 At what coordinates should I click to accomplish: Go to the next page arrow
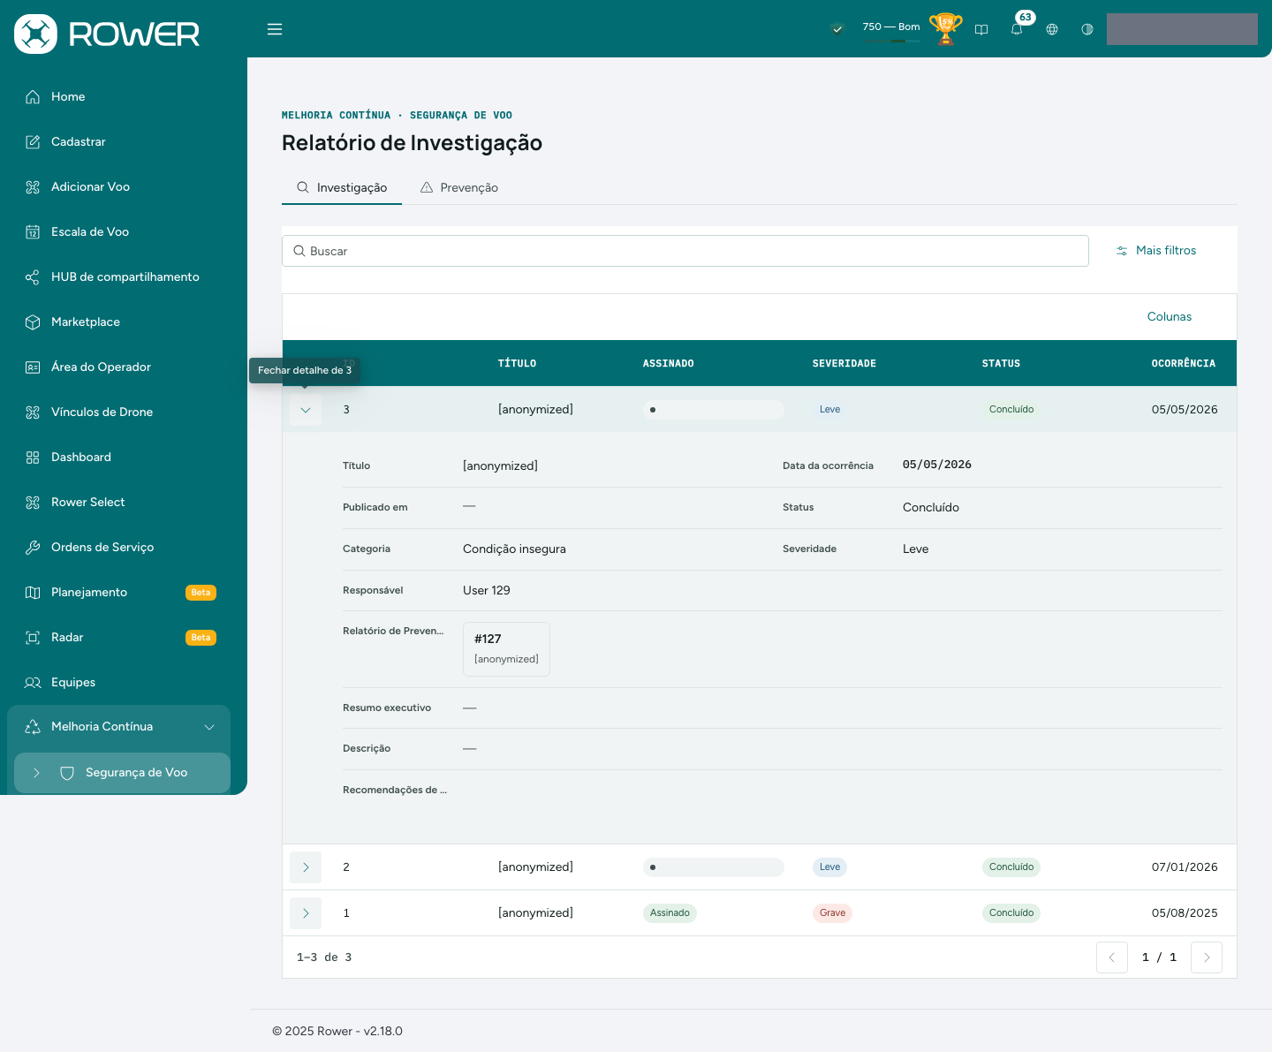coord(1207,957)
